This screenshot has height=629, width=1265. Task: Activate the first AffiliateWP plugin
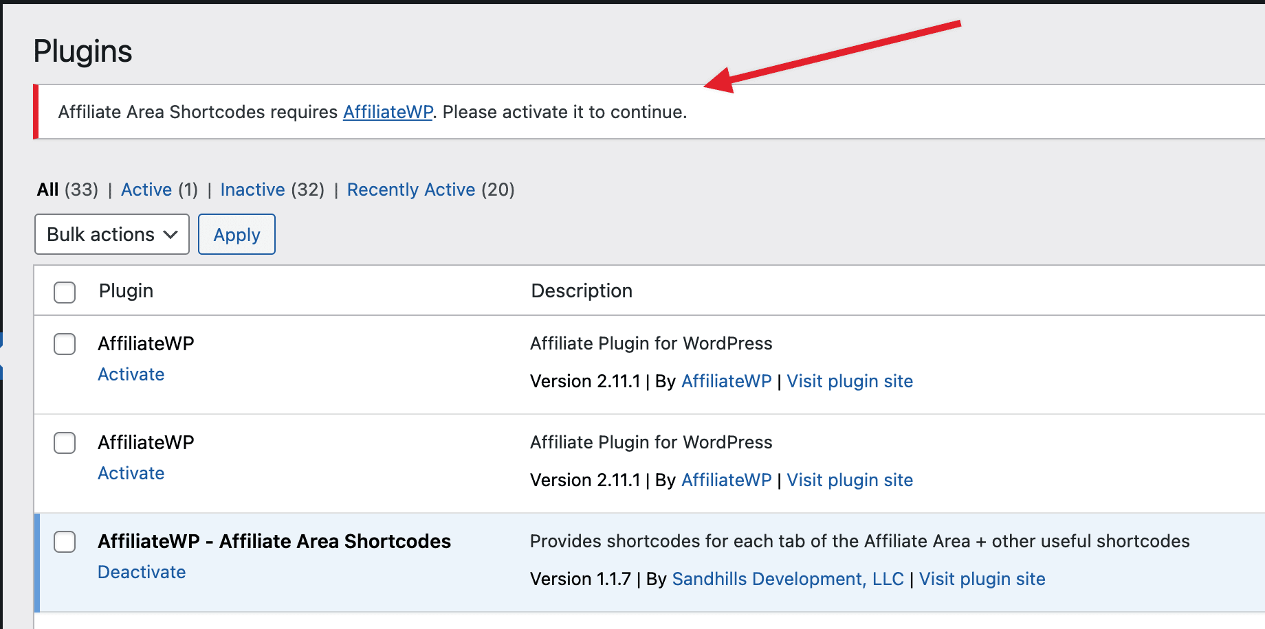(x=131, y=374)
